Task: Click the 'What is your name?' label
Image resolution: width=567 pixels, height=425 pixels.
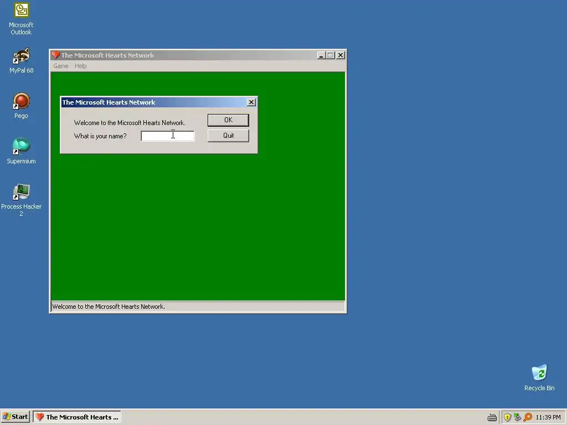Action: [100, 136]
